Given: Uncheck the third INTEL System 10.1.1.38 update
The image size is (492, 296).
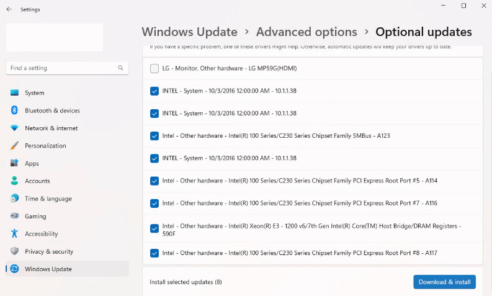Looking at the screenshot, I should [x=154, y=158].
